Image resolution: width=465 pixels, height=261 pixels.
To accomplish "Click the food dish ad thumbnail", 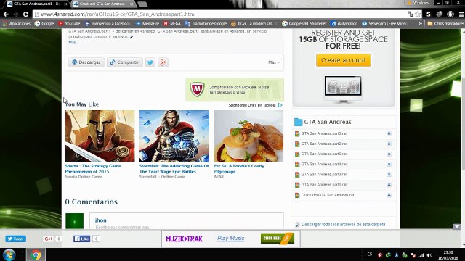I will tap(248, 136).
